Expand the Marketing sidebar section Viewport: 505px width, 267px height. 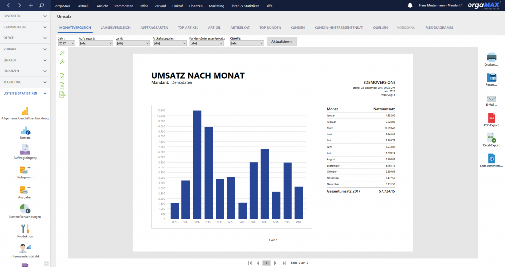(x=25, y=82)
